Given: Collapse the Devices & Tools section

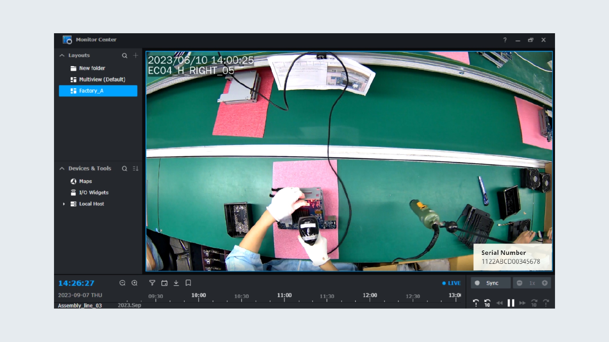Looking at the screenshot, I should (62, 168).
